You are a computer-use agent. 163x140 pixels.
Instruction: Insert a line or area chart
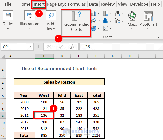(94, 21)
